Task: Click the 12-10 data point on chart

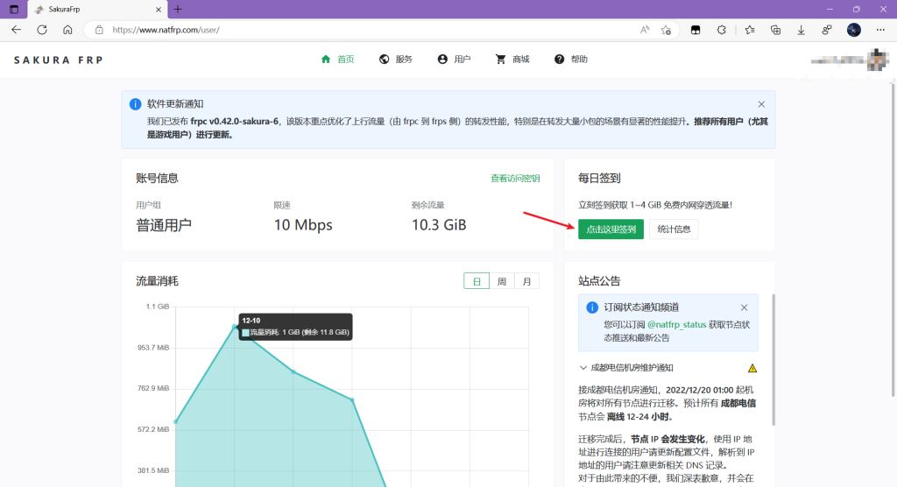Action: (x=235, y=326)
